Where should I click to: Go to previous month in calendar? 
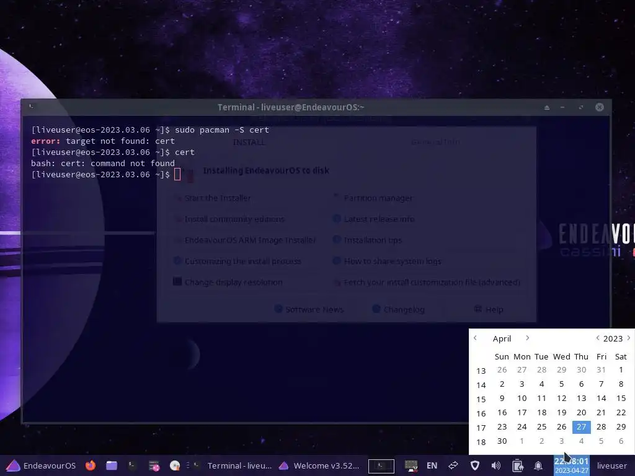476,338
